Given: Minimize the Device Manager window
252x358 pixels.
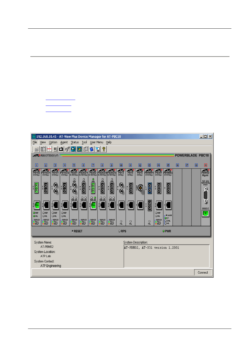Looking at the screenshot, I should 201,137.
